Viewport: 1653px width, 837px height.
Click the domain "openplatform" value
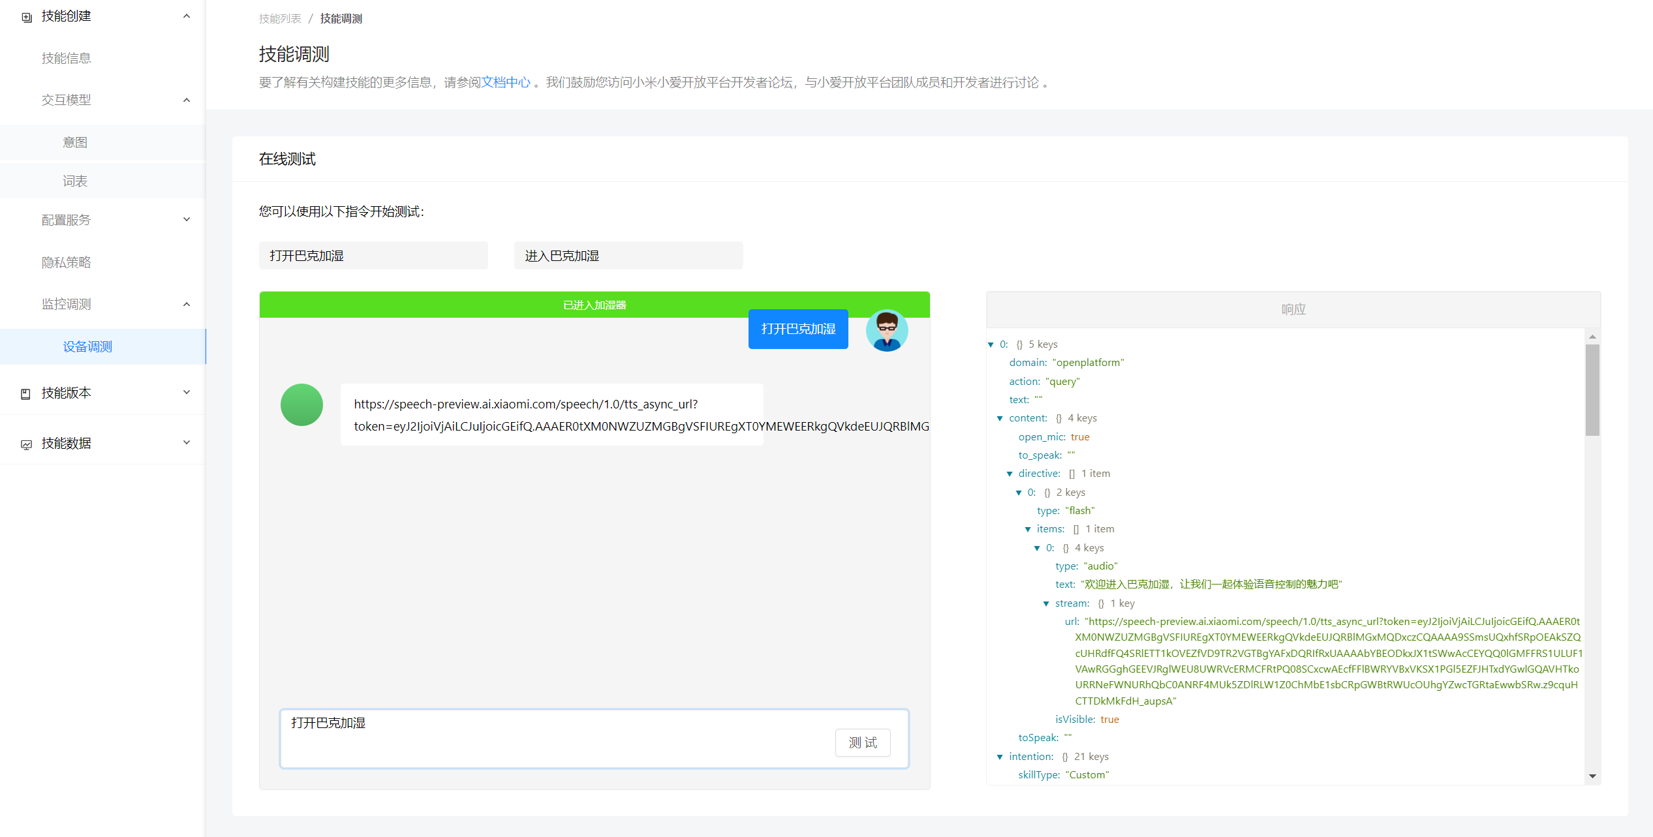tap(1088, 363)
